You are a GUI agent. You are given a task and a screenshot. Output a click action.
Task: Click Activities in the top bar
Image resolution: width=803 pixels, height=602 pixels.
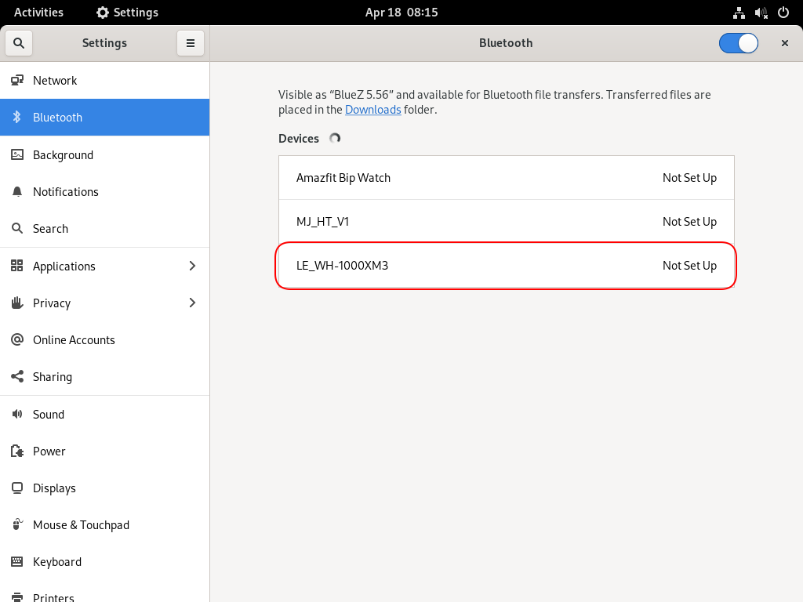[38, 13]
